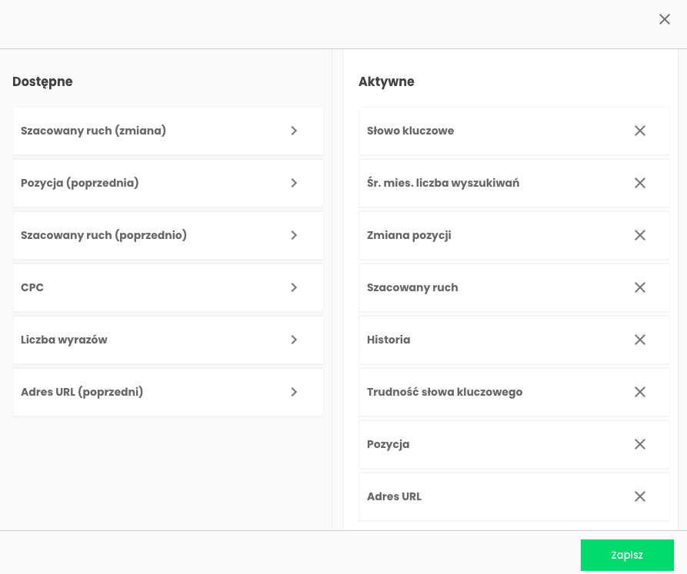Remove 'Historia' from active columns
687x574 pixels.
coord(639,340)
